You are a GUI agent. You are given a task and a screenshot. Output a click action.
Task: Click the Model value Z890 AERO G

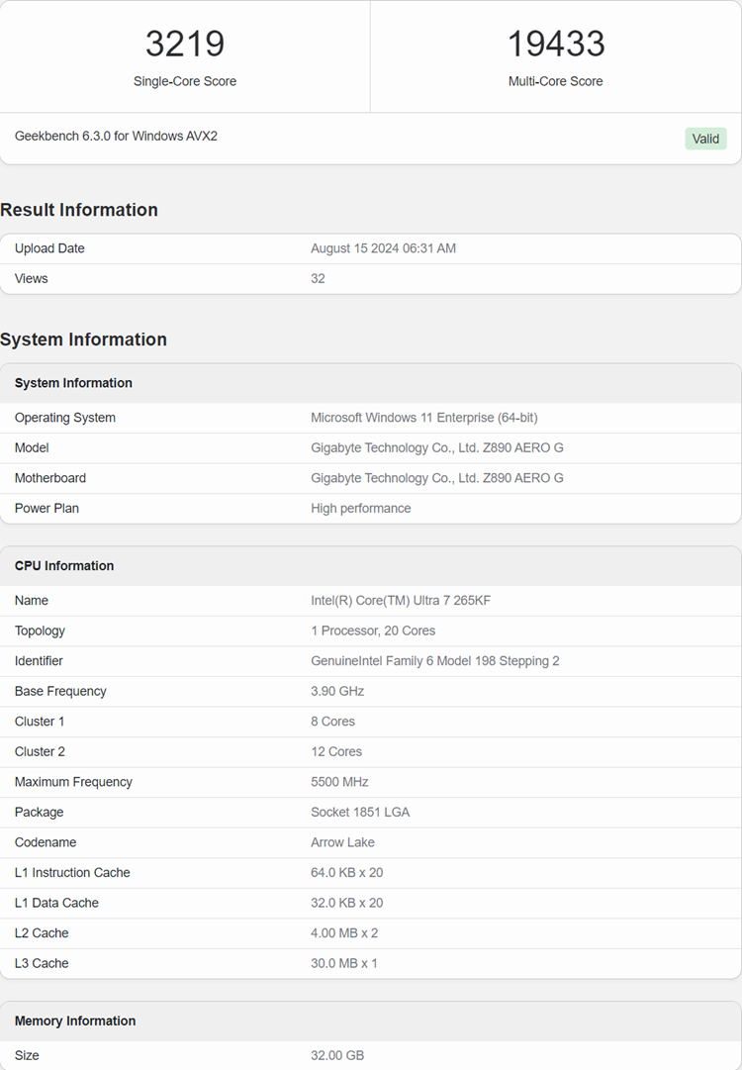pyautogui.click(x=436, y=447)
